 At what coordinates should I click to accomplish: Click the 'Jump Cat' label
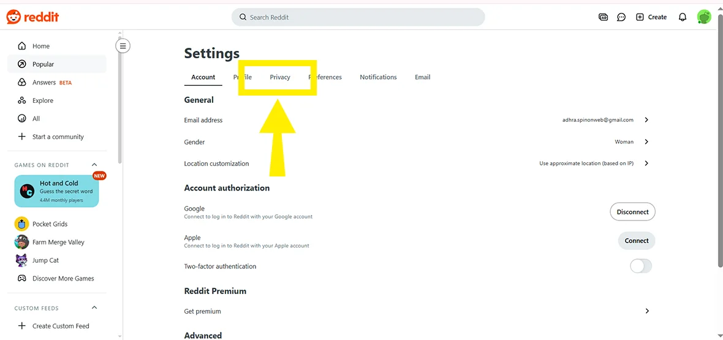(46, 260)
